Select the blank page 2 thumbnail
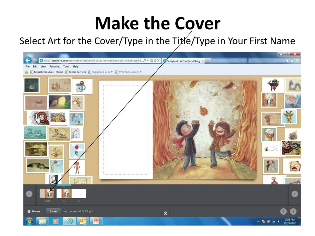This screenshot has width=315, height=236. tap(79, 193)
